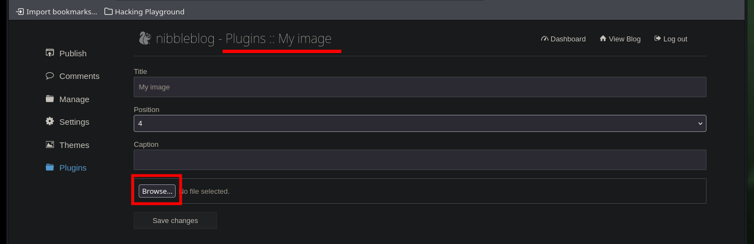The height and width of the screenshot is (244, 754).
Task: Click the Browse... file button
Action: (157, 191)
